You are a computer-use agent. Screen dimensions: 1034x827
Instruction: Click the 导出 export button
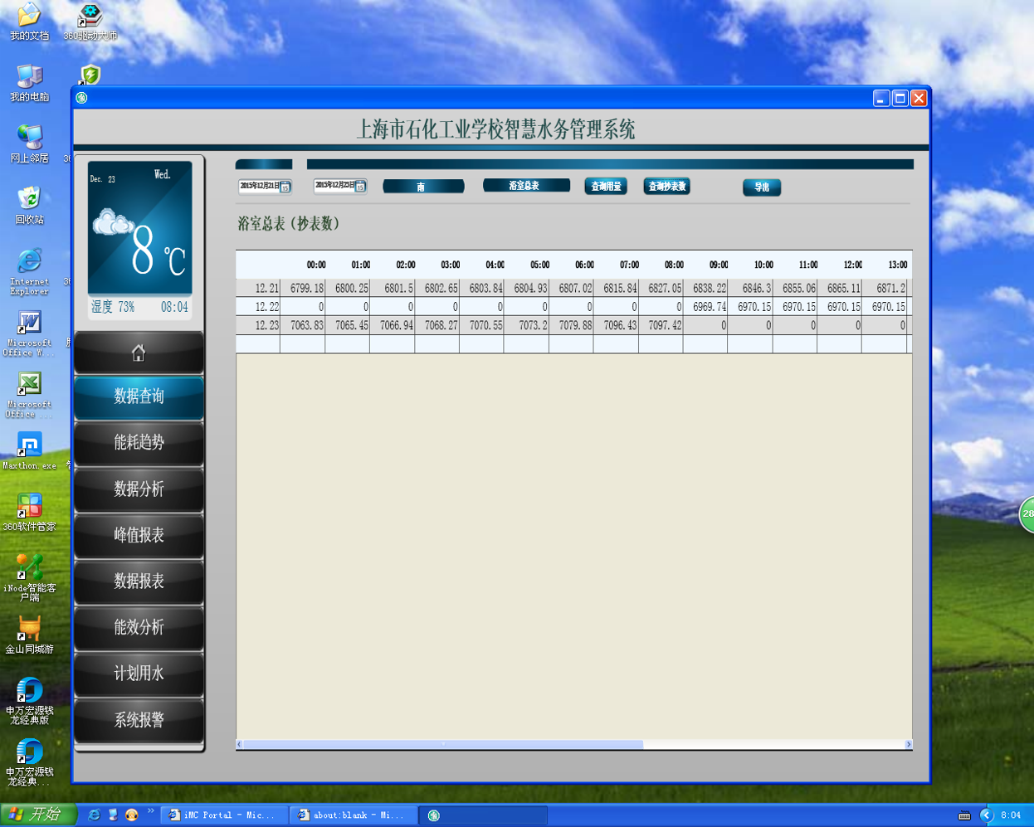click(761, 187)
